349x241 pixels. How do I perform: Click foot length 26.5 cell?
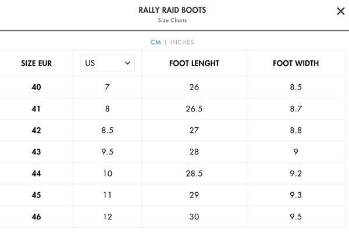tap(194, 109)
